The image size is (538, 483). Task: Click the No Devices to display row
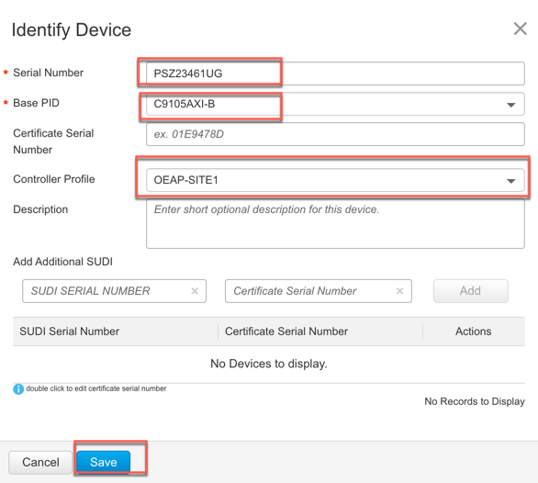click(269, 364)
